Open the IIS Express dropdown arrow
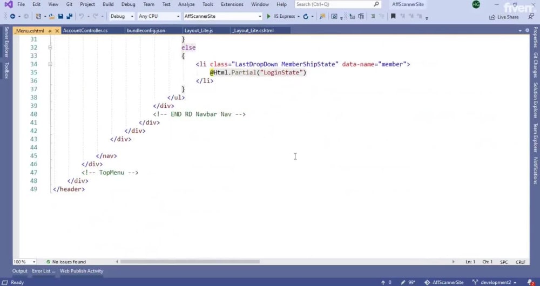 [x=298, y=17]
